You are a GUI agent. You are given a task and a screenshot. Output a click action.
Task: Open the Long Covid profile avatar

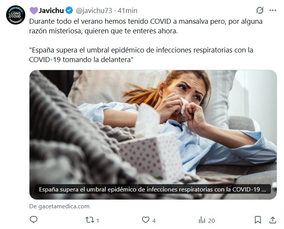point(16,15)
